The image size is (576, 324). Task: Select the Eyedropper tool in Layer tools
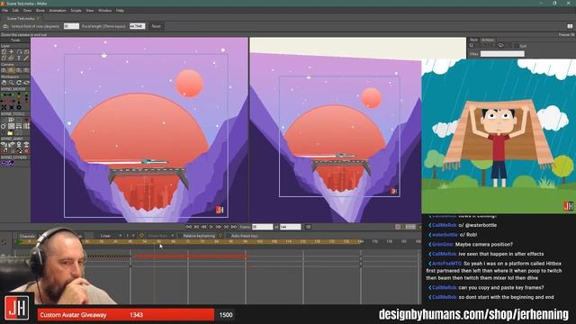point(26,58)
